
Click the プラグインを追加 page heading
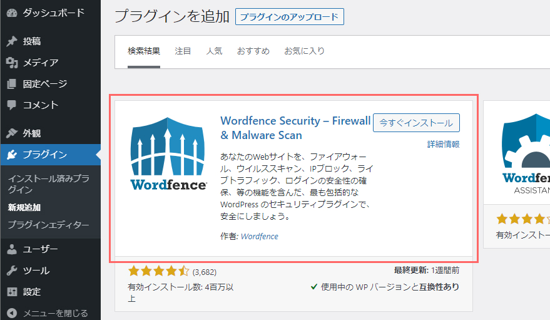click(172, 16)
